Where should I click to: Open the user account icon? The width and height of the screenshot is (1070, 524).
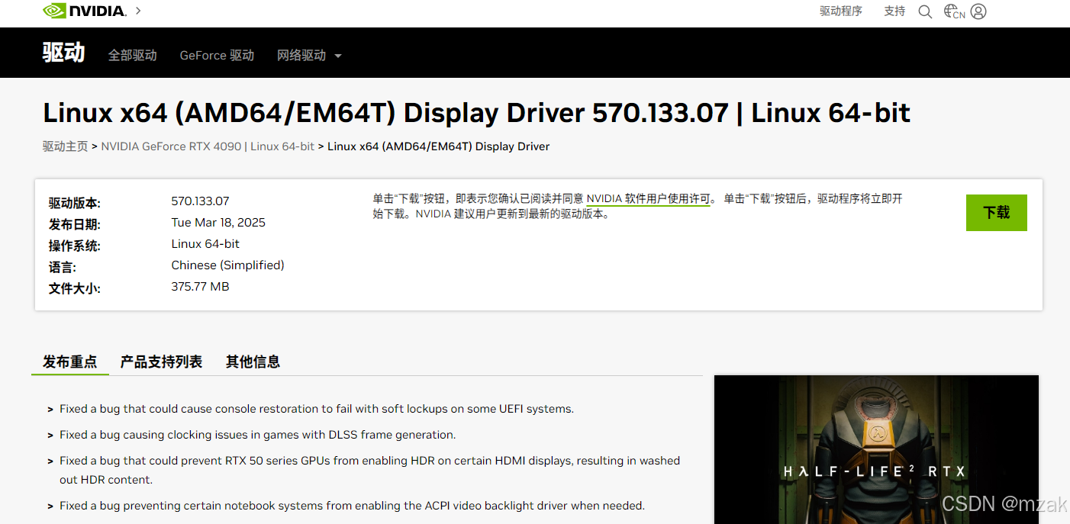click(978, 11)
